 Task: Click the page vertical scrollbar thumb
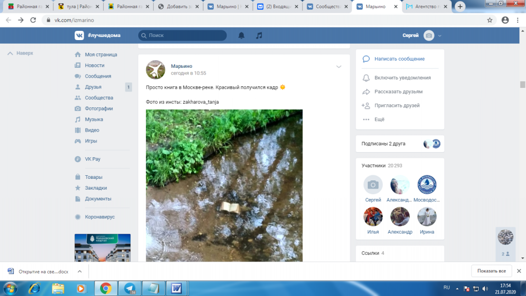(522, 84)
